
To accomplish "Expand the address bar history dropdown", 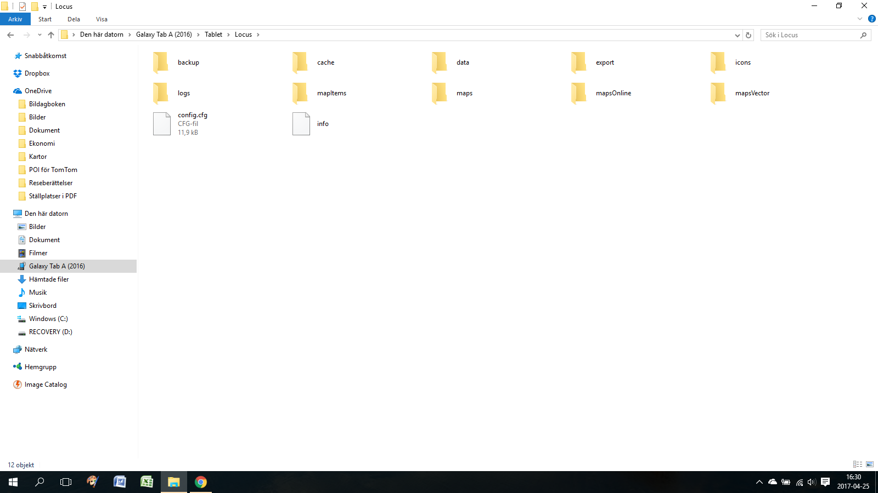I will click(737, 35).
